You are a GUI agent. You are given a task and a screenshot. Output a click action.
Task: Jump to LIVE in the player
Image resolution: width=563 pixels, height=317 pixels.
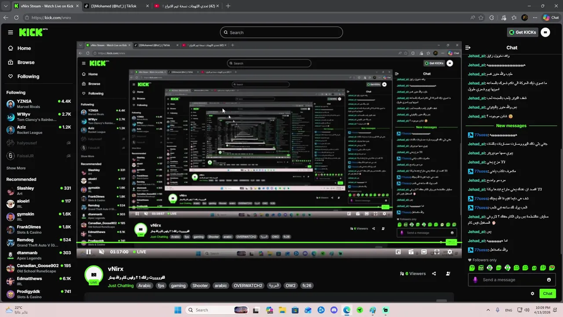click(x=139, y=252)
